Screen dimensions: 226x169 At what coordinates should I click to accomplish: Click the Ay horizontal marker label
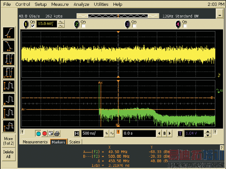24,110
